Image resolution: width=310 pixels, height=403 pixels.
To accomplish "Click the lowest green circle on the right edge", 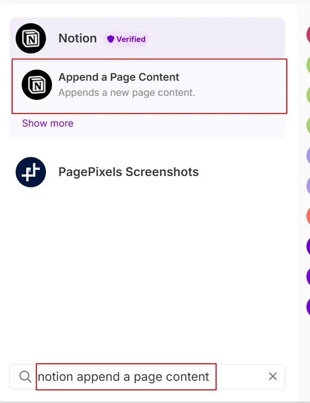I will tap(308, 125).
